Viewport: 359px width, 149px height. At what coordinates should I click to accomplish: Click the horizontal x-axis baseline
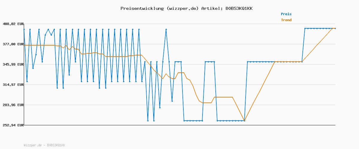[180, 125]
